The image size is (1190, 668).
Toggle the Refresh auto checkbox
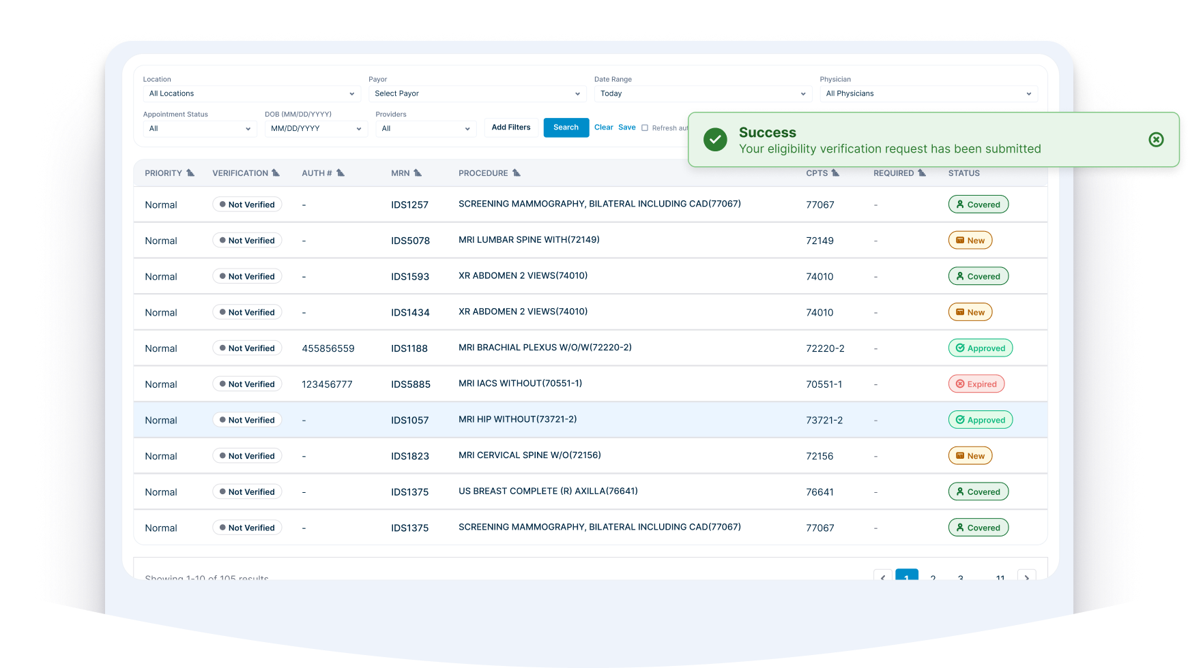point(645,128)
